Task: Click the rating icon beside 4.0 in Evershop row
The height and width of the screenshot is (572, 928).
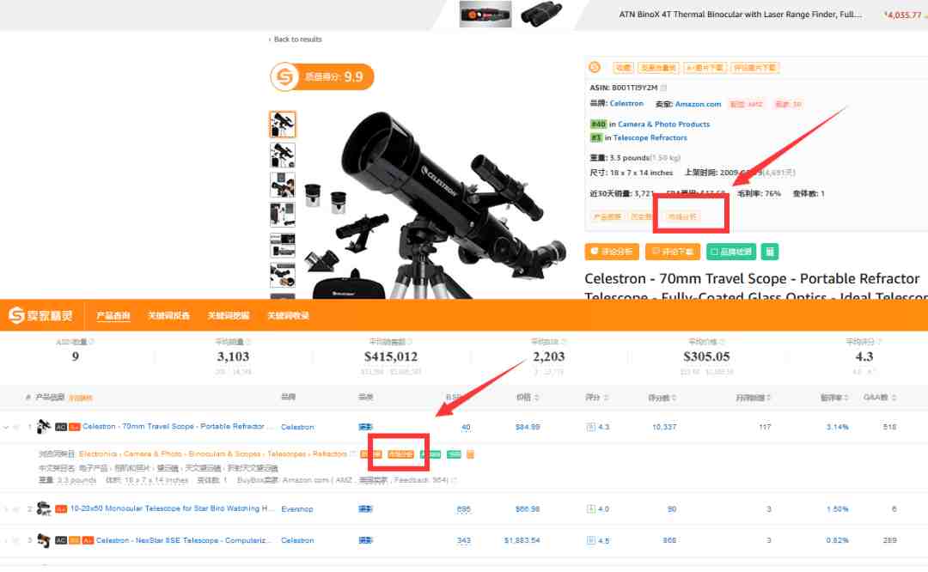Action: [x=590, y=508]
